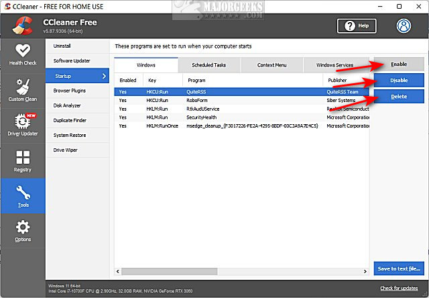Sort by the Publisher column header

coord(346,81)
